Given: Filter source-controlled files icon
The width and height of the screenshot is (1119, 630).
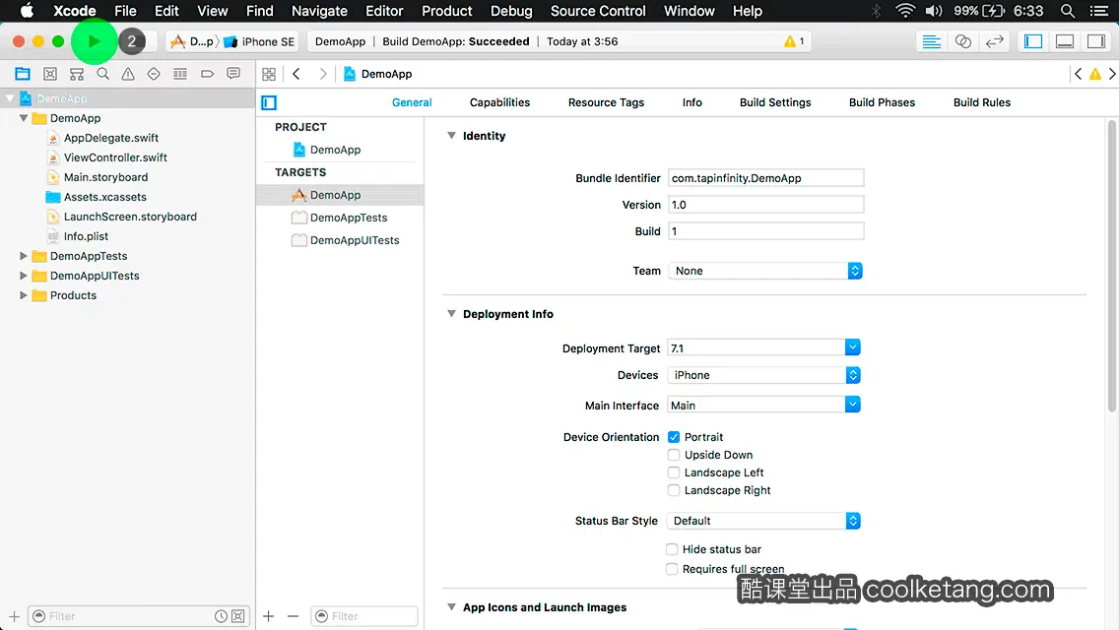Looking at the screenshot, I should 238,616.
